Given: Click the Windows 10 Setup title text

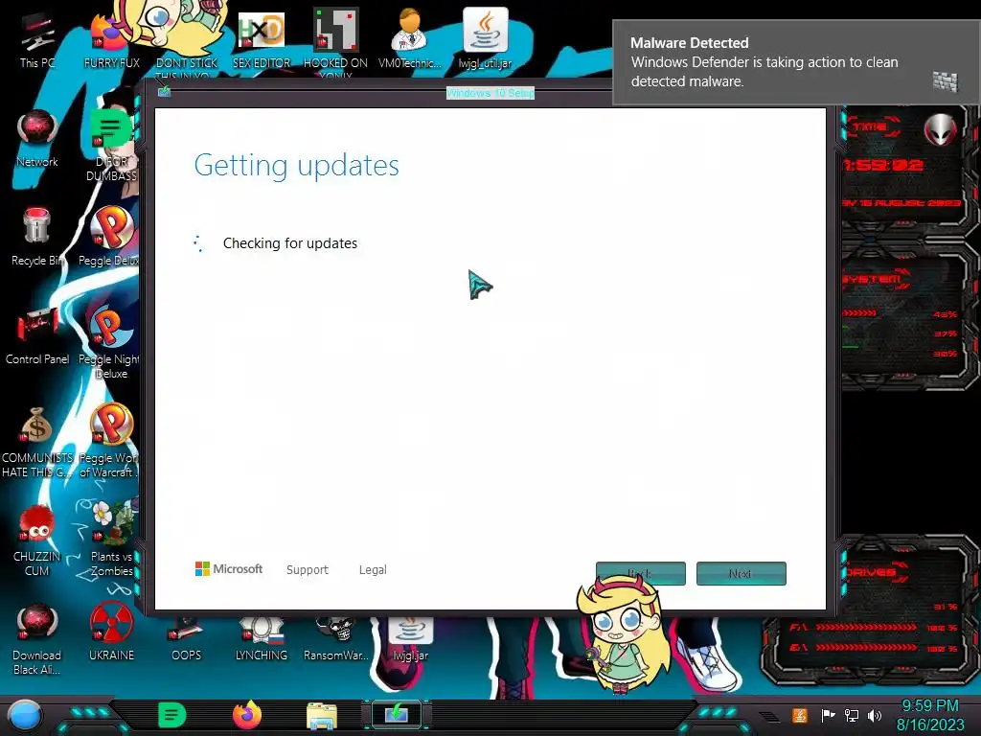Looking at the screenshot, I should click(x=490, y=93).
